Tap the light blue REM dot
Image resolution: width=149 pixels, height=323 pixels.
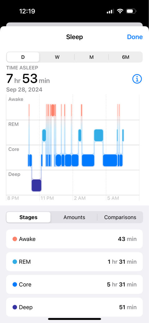pos(15,262)
